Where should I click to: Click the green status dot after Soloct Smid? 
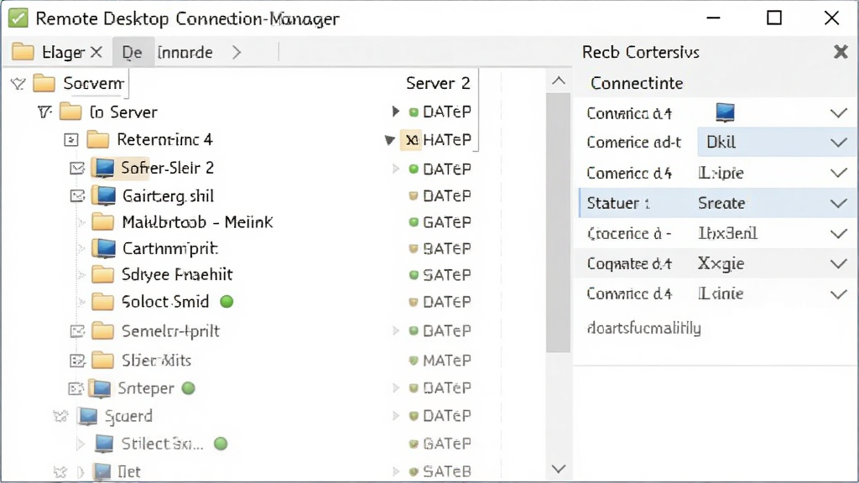[x=226, y=301]
